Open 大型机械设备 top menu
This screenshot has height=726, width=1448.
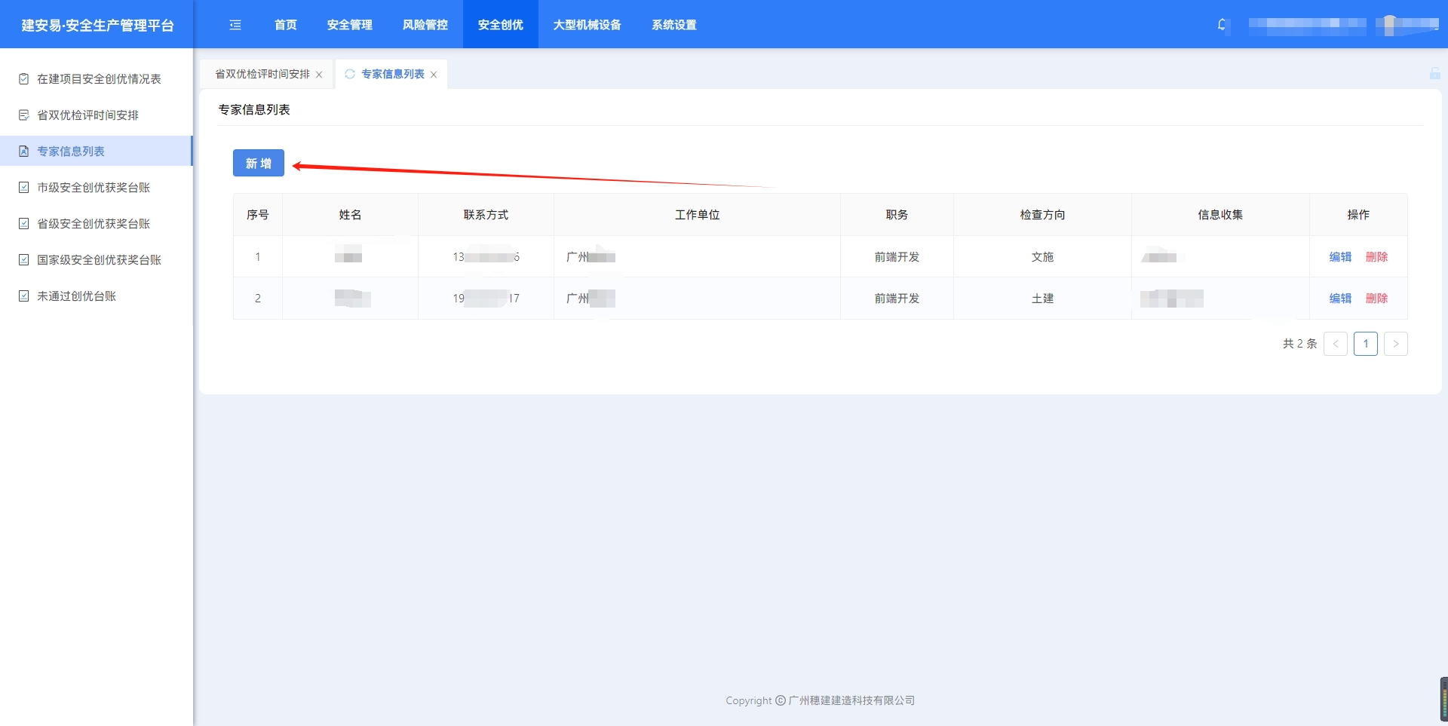[x=587, y=25]
